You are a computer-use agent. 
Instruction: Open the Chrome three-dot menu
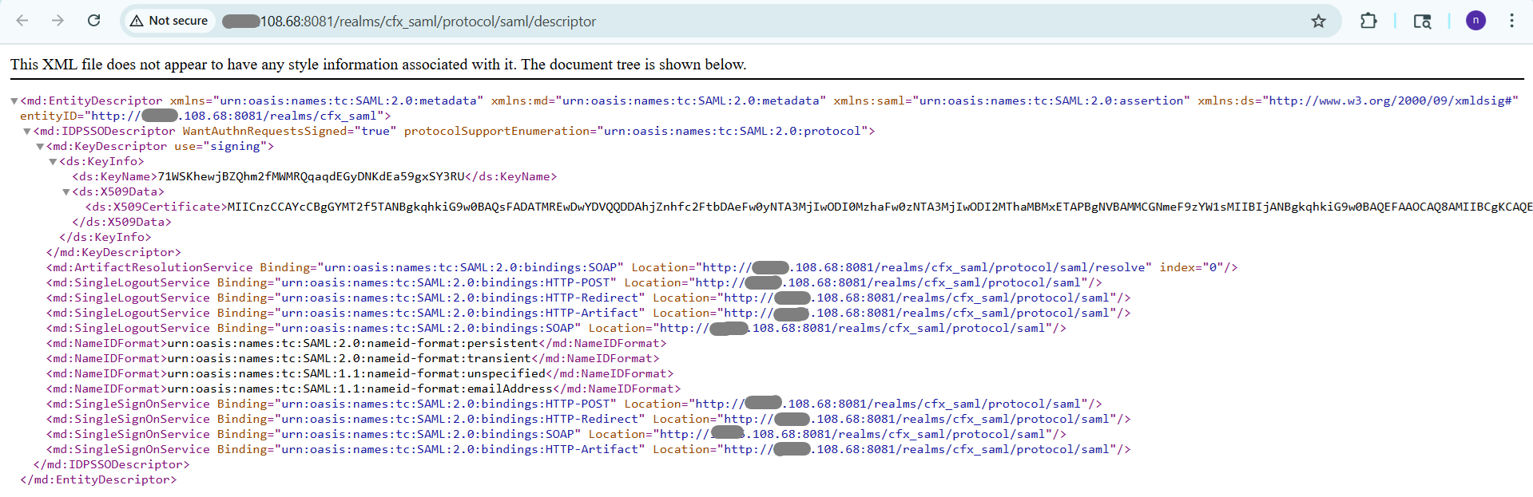click(x=1511, y=21)
